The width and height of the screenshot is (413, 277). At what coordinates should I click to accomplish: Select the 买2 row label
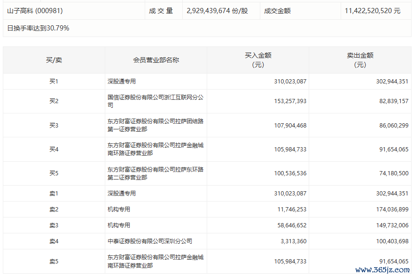click(x=54, y=101)
